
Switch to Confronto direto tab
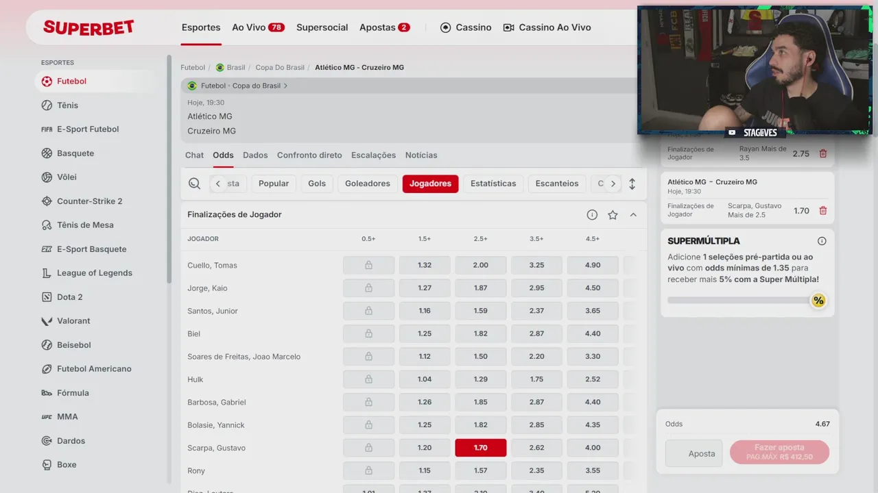[309, 155]
